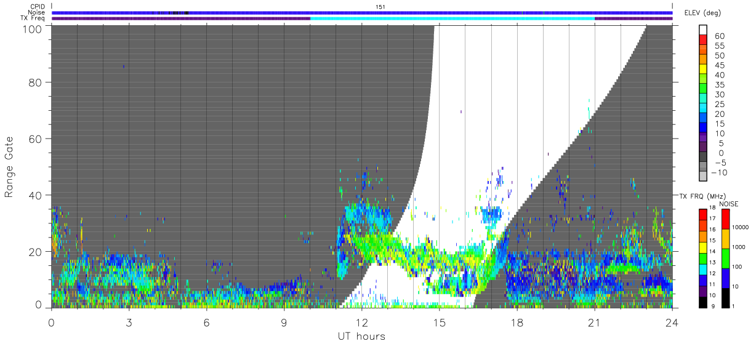The image size is (756, 349).
Task: Click the 10000 label on NOISE scale
Action: (x=741, y=228)
